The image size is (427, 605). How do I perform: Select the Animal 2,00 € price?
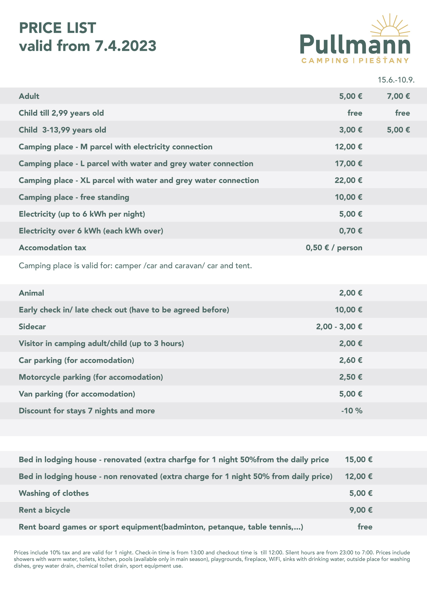pyautogui.click(x=351, y=293)
